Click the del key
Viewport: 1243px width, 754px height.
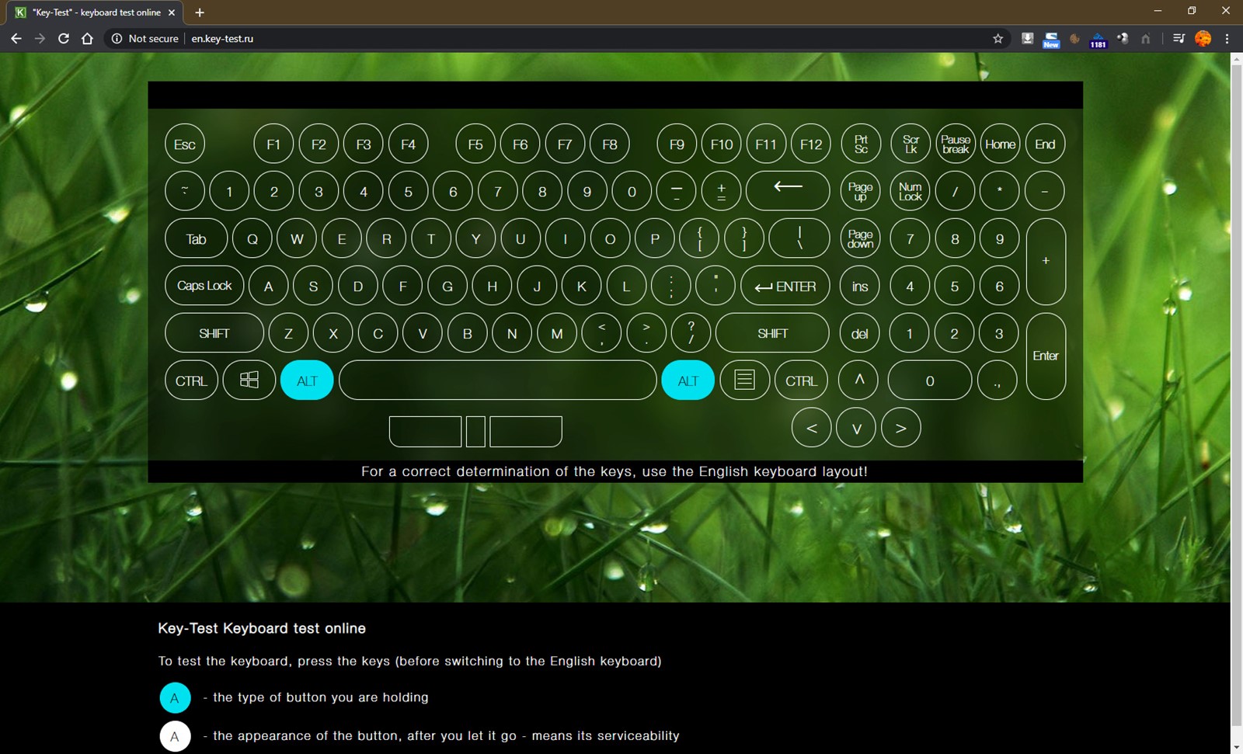[860, 333]
